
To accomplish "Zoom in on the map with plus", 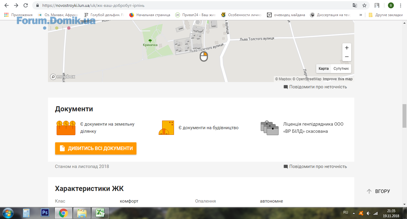I will coord(347,48).
